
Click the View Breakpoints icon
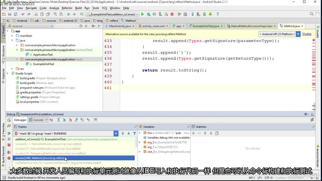tap(9, 152)
